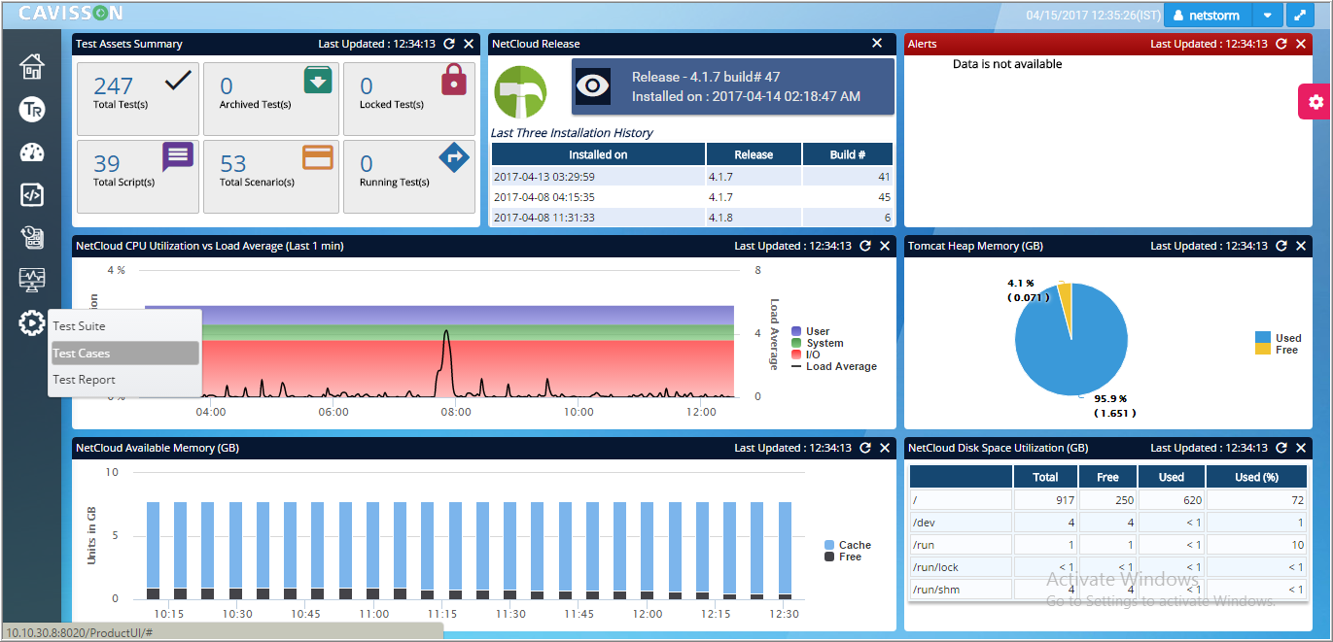The image size is (1333, 642).
Task: Toggle System series in CPU legend
Action: coord(818,343)
